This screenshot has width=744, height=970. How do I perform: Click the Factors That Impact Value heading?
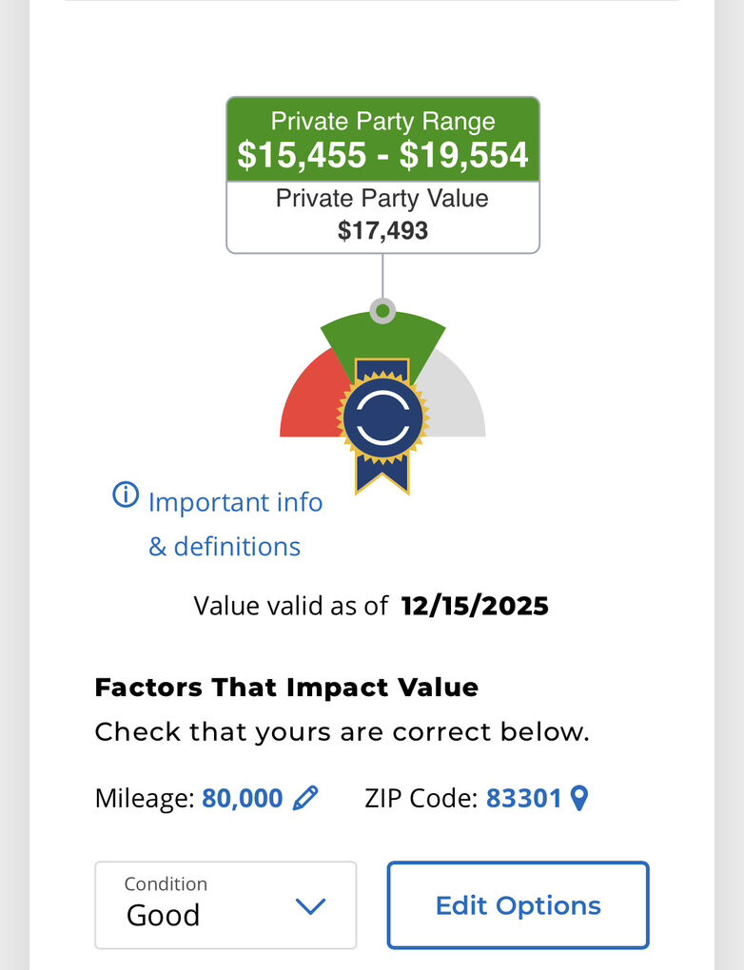286,687
